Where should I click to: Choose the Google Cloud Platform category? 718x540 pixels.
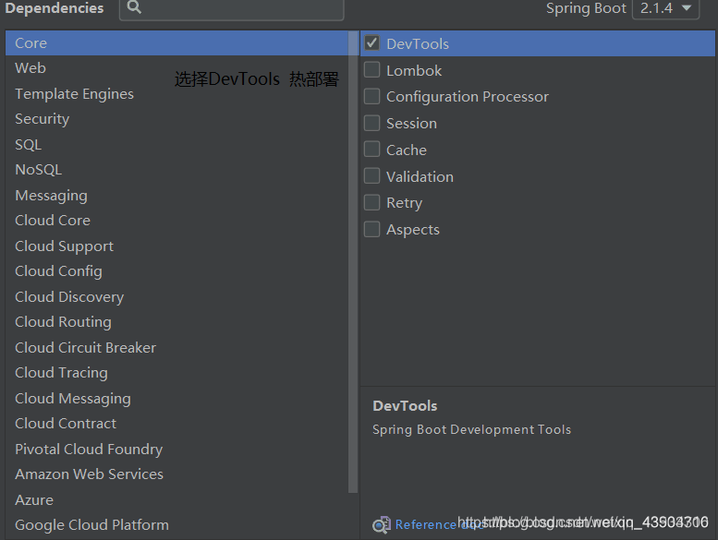pyautogui.click(x=176, y=525)
